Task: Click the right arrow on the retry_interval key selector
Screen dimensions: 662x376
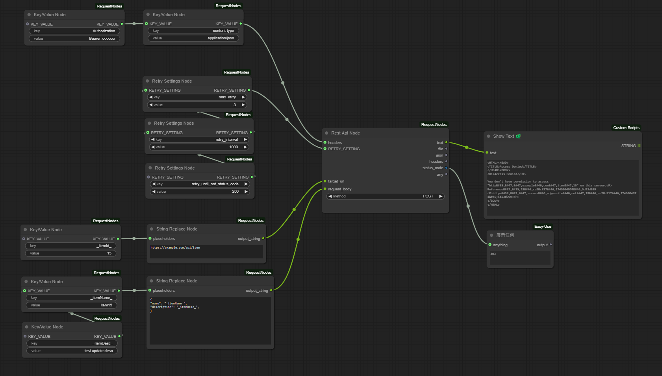Action: click(245, 140)
